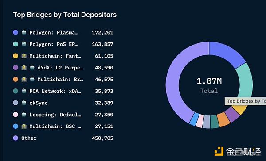Click the bank icon beside Multichain: Fantom
The width and height of the screenshot is (266, 161).
coord(24,56)
